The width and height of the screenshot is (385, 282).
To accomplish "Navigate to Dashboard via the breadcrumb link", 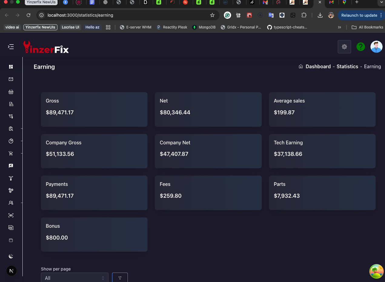I will tap(318, 66).
